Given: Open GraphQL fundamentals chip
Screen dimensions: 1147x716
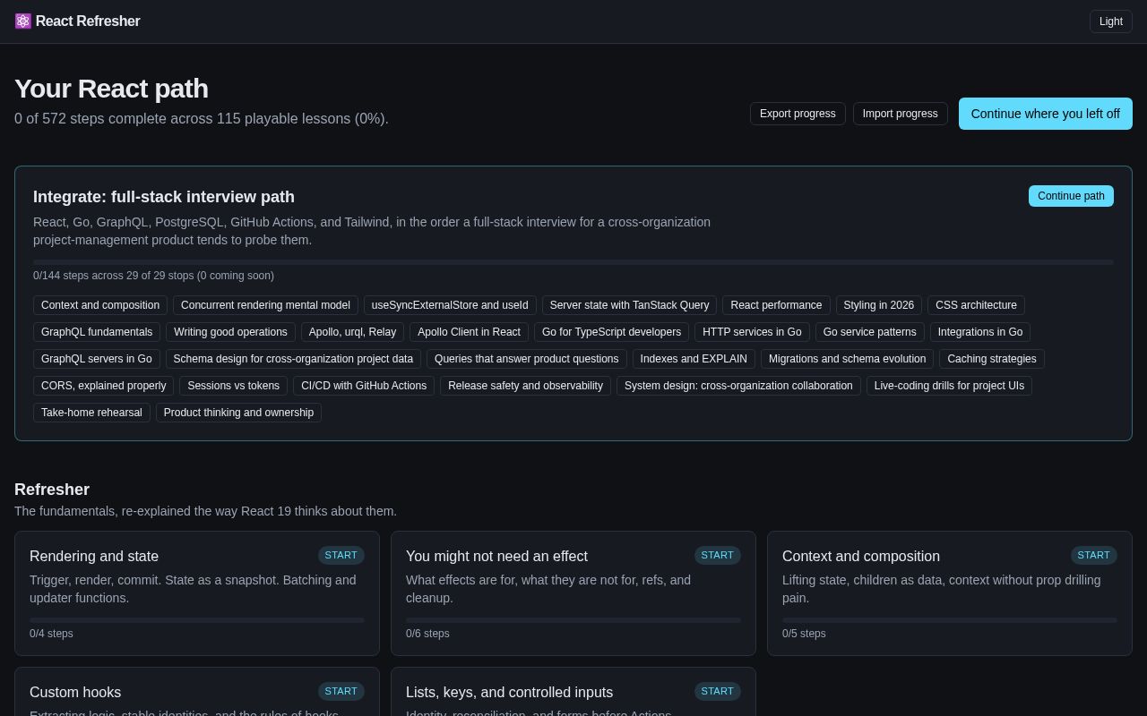Looking at the screenshot, I should click(x=97, y=332).
